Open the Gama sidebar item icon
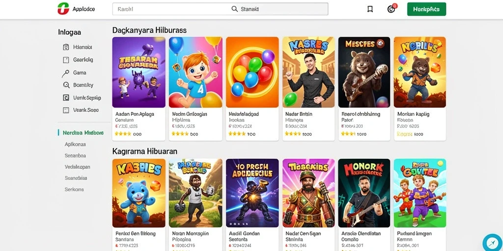Viewport: 503px width, 251px height. coord(65,74)
